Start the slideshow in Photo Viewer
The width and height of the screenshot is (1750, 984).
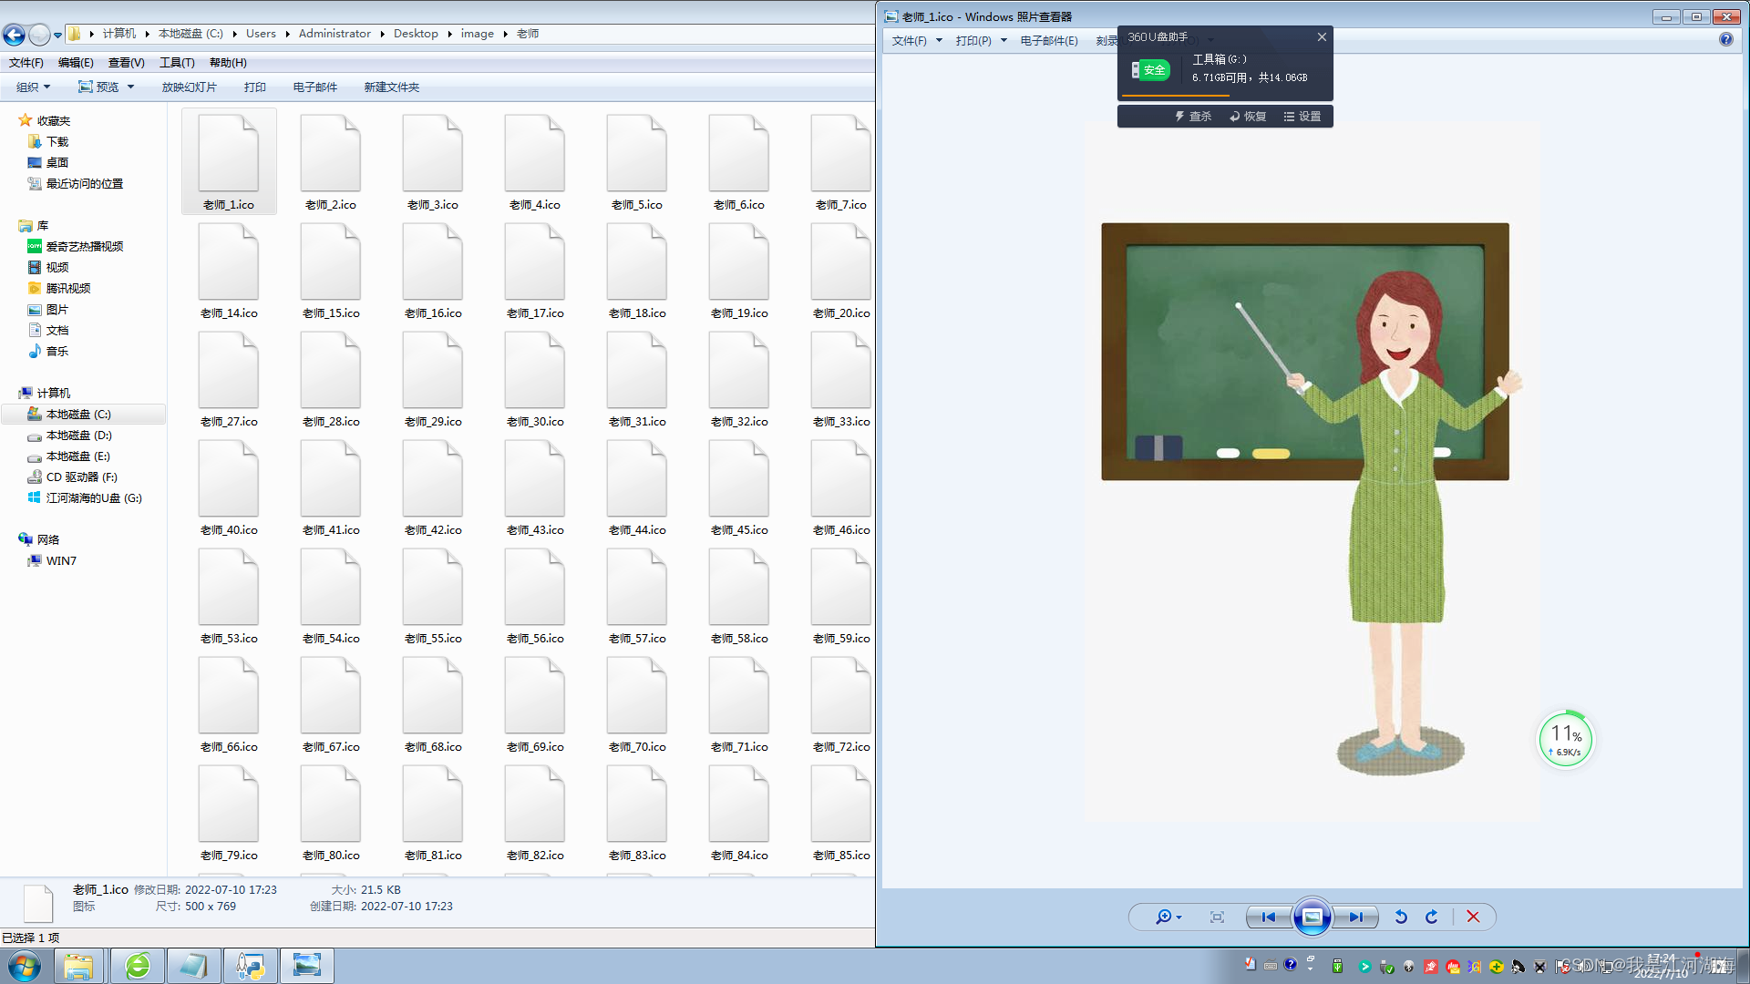[1312, 917]
